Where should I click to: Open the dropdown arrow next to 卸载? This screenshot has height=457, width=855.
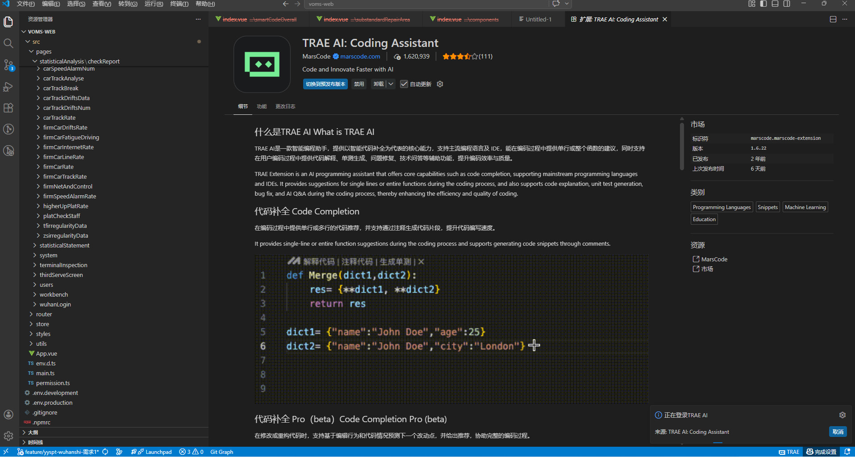point(391,84)
